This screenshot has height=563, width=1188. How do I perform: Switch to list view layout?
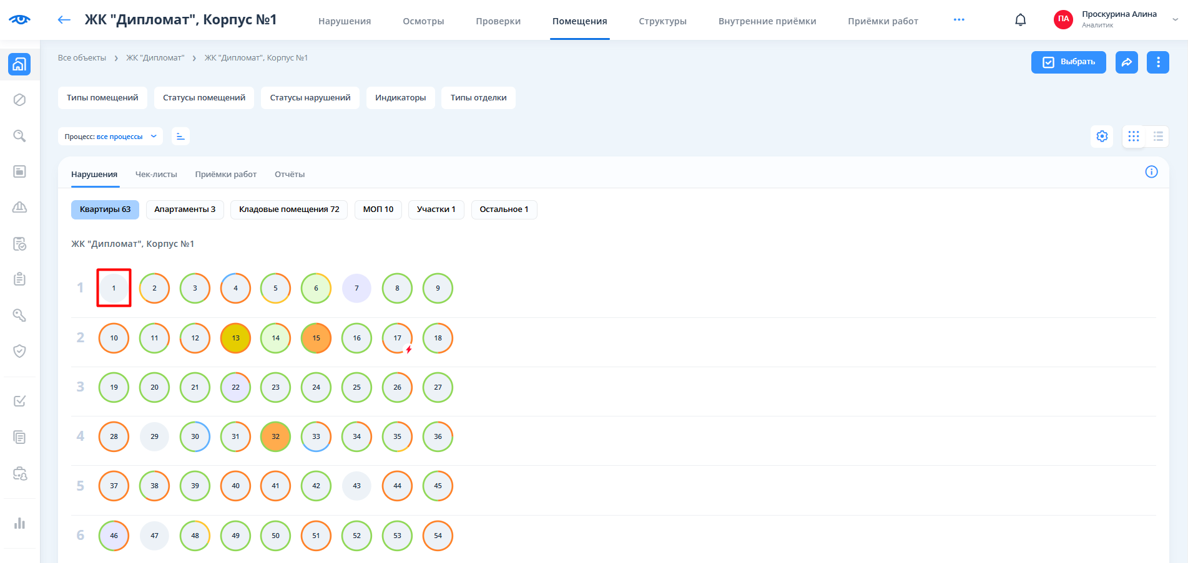click(x=1158, y=136)
